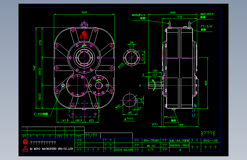This screenshot has height=160, width=247.
Task: Click the (212) reference dimension
Action: coord(40,97)
